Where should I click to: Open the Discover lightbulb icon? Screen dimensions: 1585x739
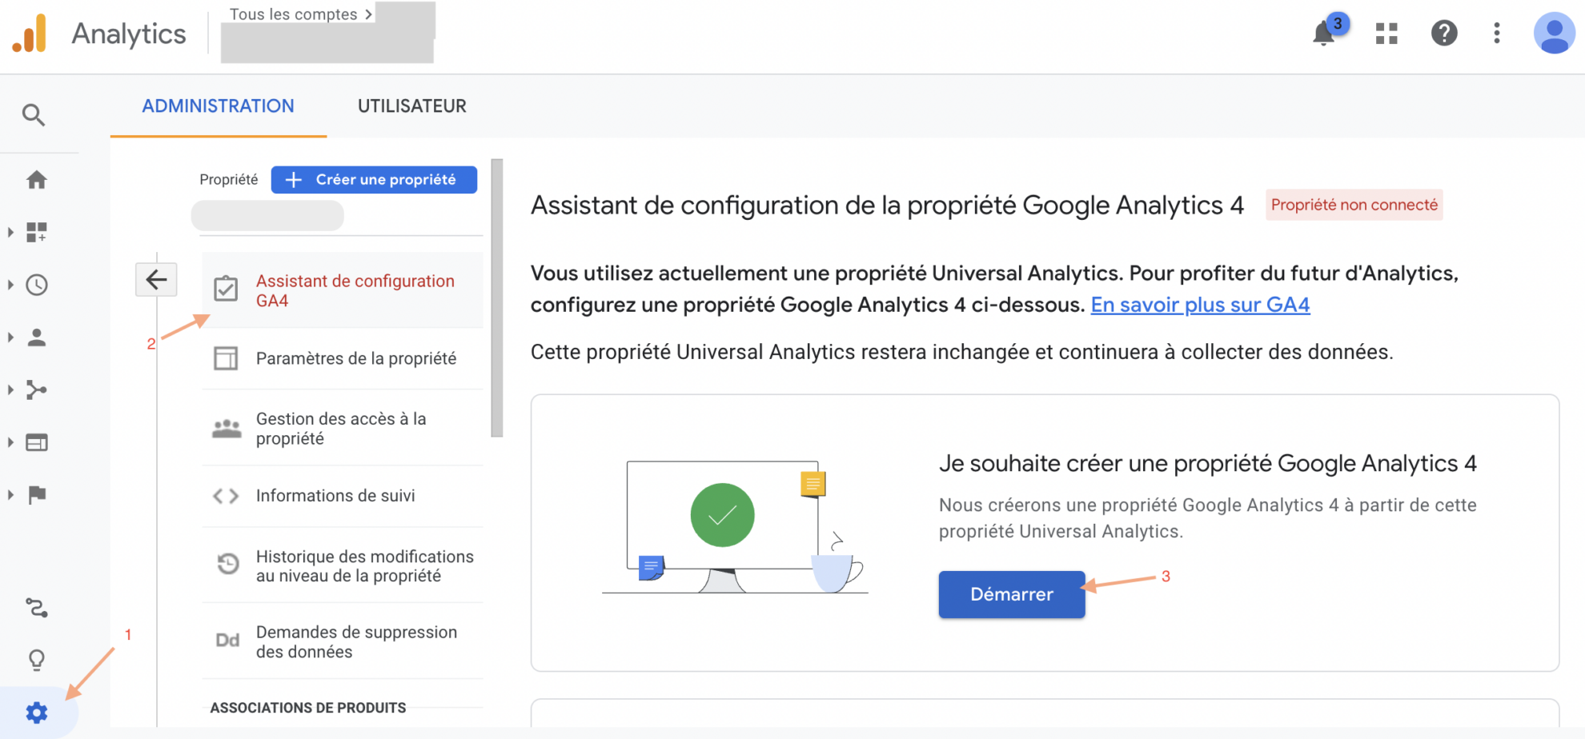[37, 659]
